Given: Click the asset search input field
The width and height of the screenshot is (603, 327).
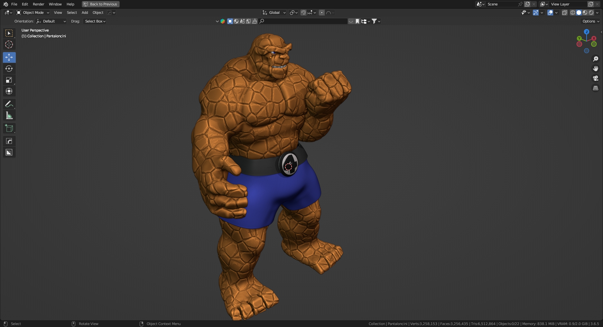Looking at the screenshot, I should click(303, 21).
